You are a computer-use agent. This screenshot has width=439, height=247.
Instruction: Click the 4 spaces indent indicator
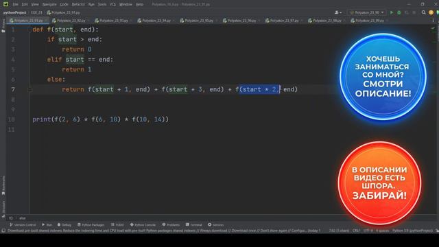382,231
